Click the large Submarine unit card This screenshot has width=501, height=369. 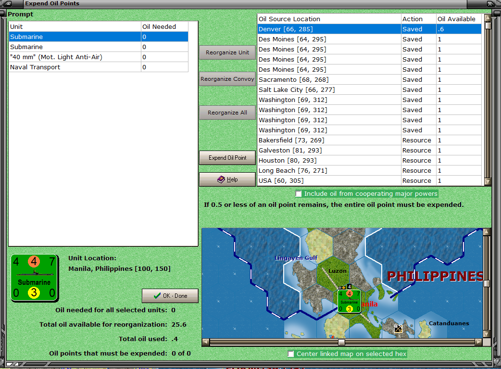[34, 278]
